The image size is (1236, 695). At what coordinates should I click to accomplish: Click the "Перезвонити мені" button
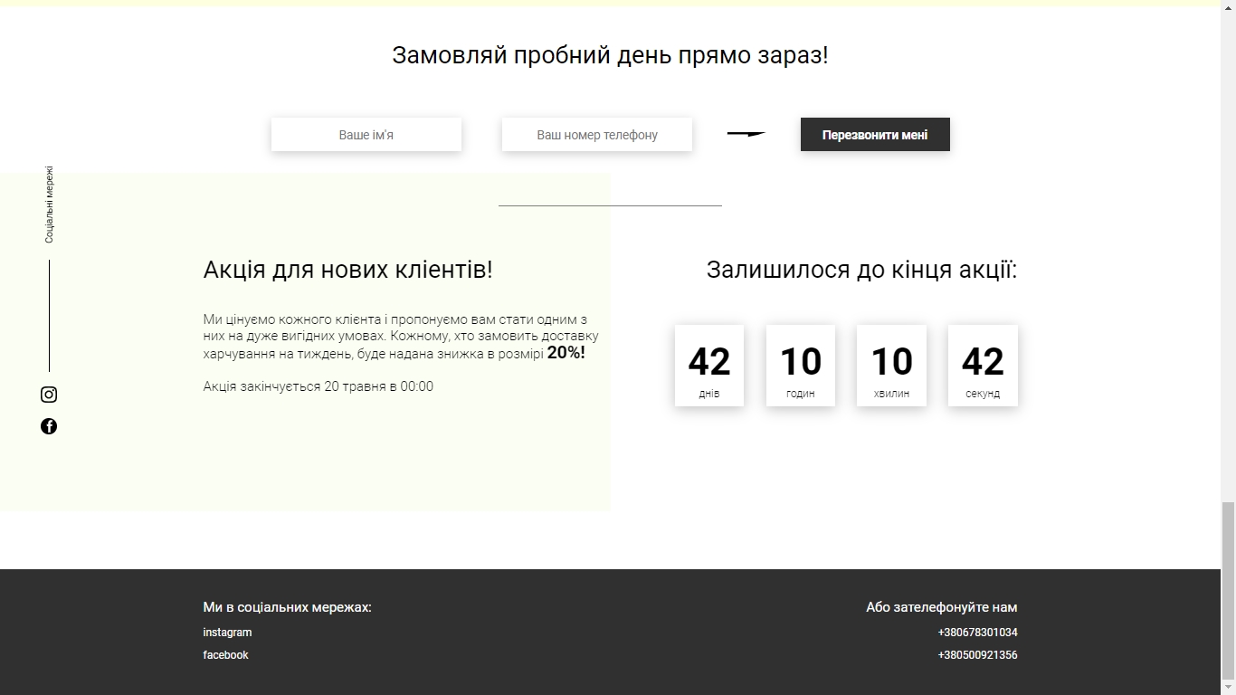(875, 135)
